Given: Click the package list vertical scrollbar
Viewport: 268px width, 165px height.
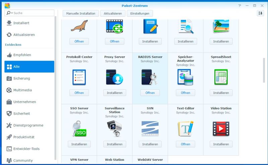Looking at the screenshot, I should [264, 70].
